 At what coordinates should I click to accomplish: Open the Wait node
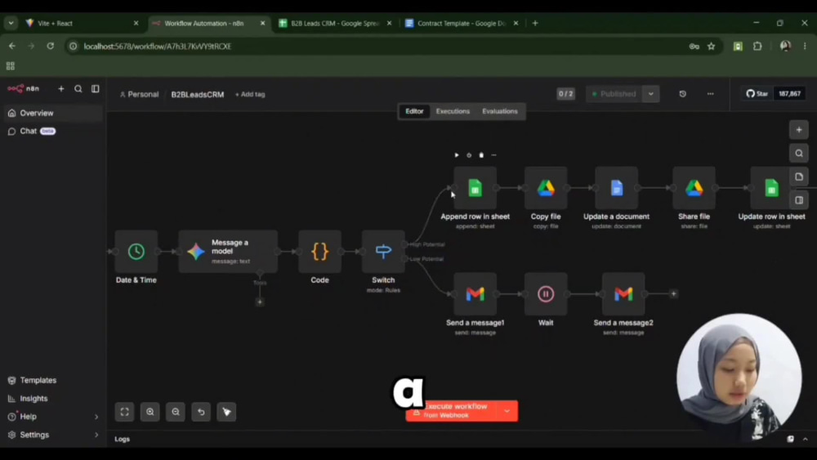point(546,294)
